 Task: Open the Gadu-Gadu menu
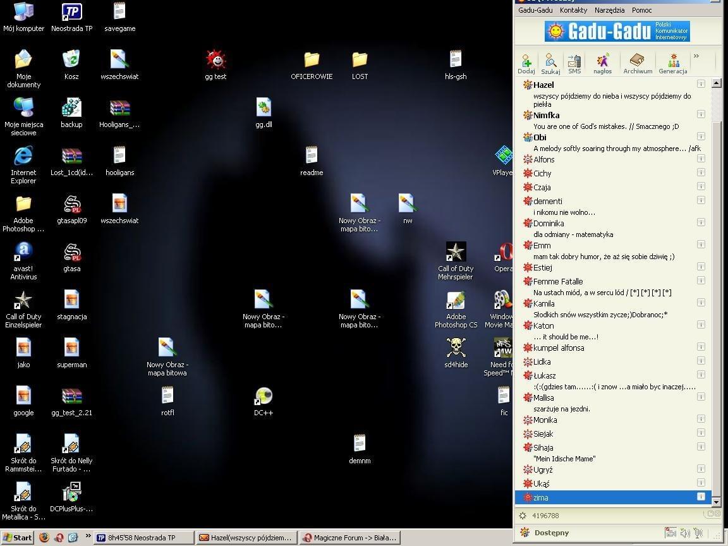tap(535, 10)
